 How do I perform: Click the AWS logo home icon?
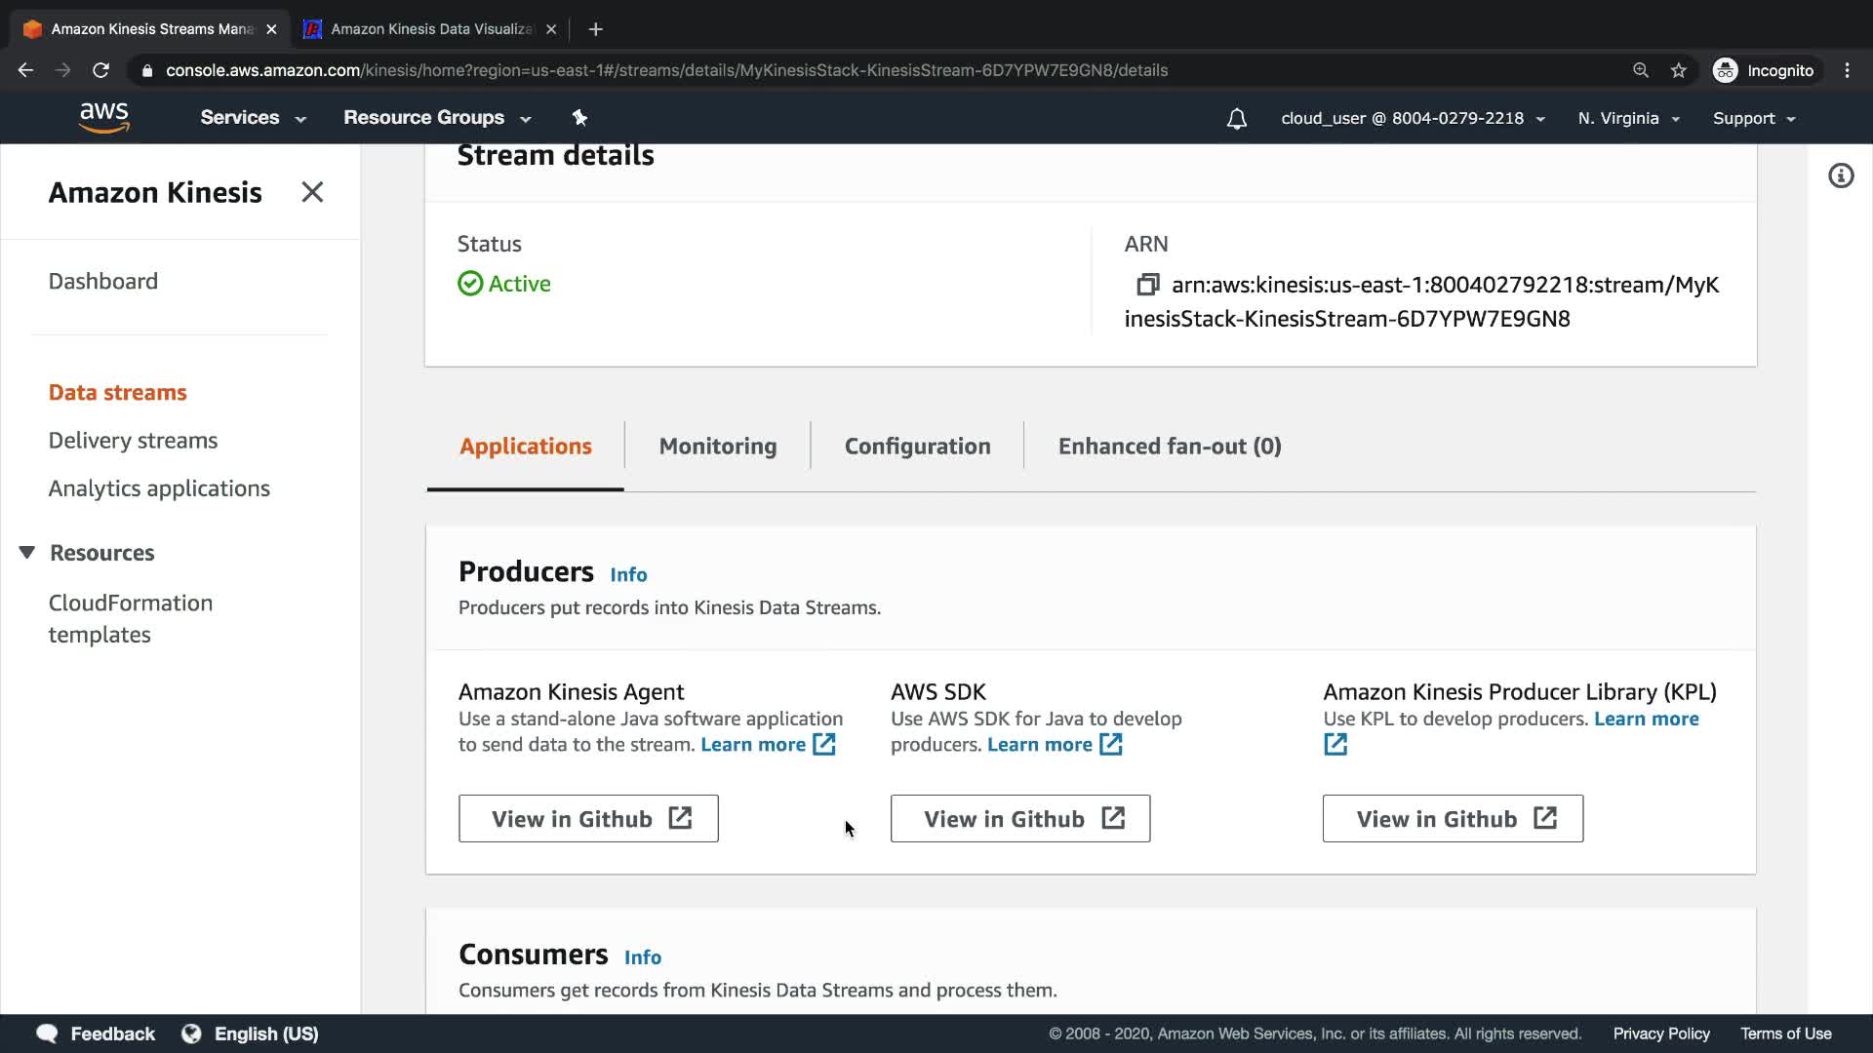tap(104, 118)
